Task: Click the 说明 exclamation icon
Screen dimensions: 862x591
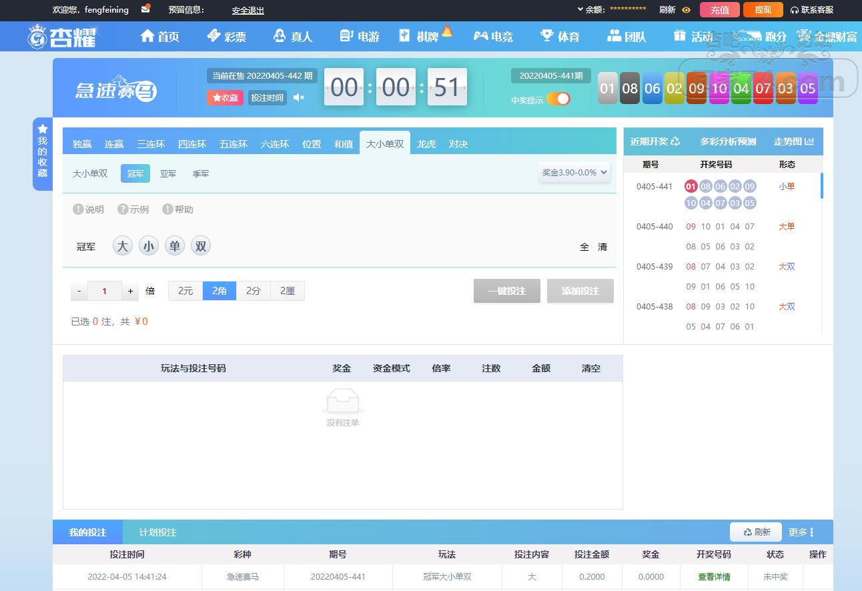Action: click(78, 209)
